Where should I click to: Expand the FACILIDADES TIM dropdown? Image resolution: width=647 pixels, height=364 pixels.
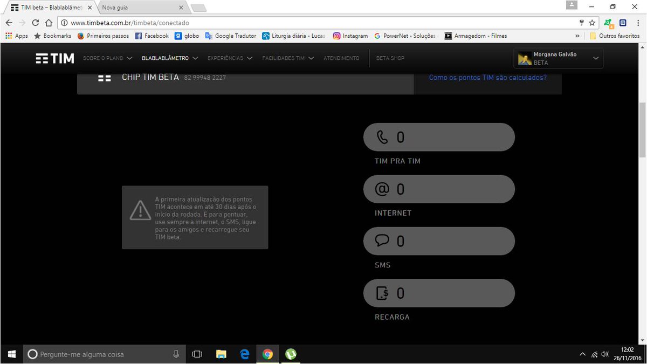coord(287,58)
